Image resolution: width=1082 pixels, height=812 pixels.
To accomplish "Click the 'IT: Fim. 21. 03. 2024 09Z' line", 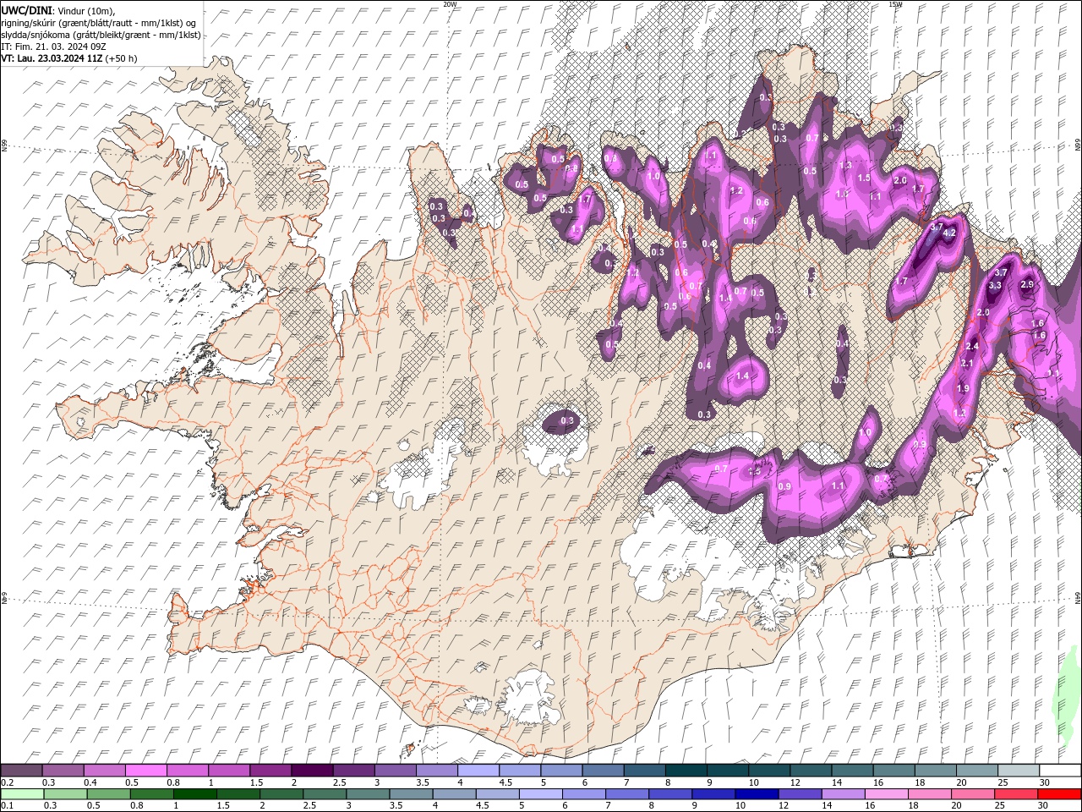I will click(53, 46).
